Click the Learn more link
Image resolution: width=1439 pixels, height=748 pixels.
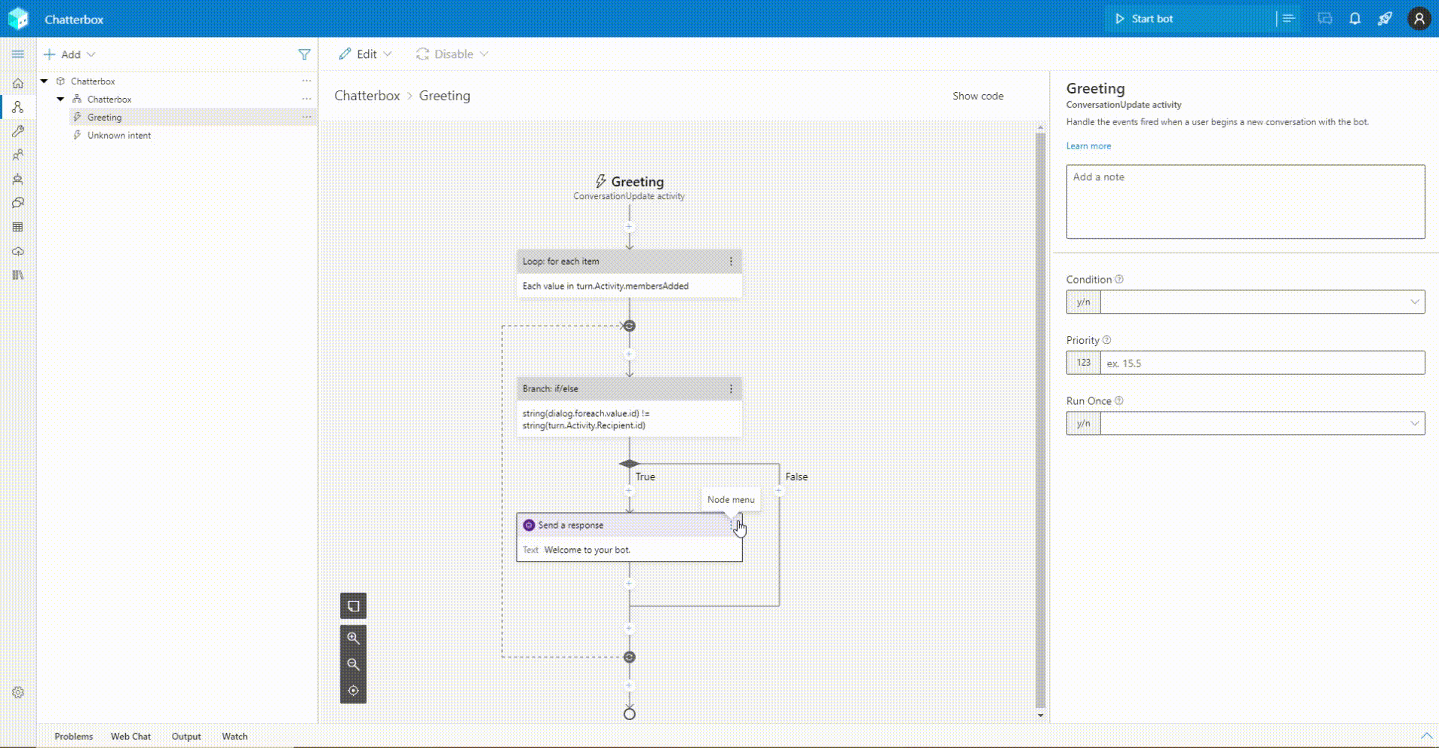(x=1088, y=146)
